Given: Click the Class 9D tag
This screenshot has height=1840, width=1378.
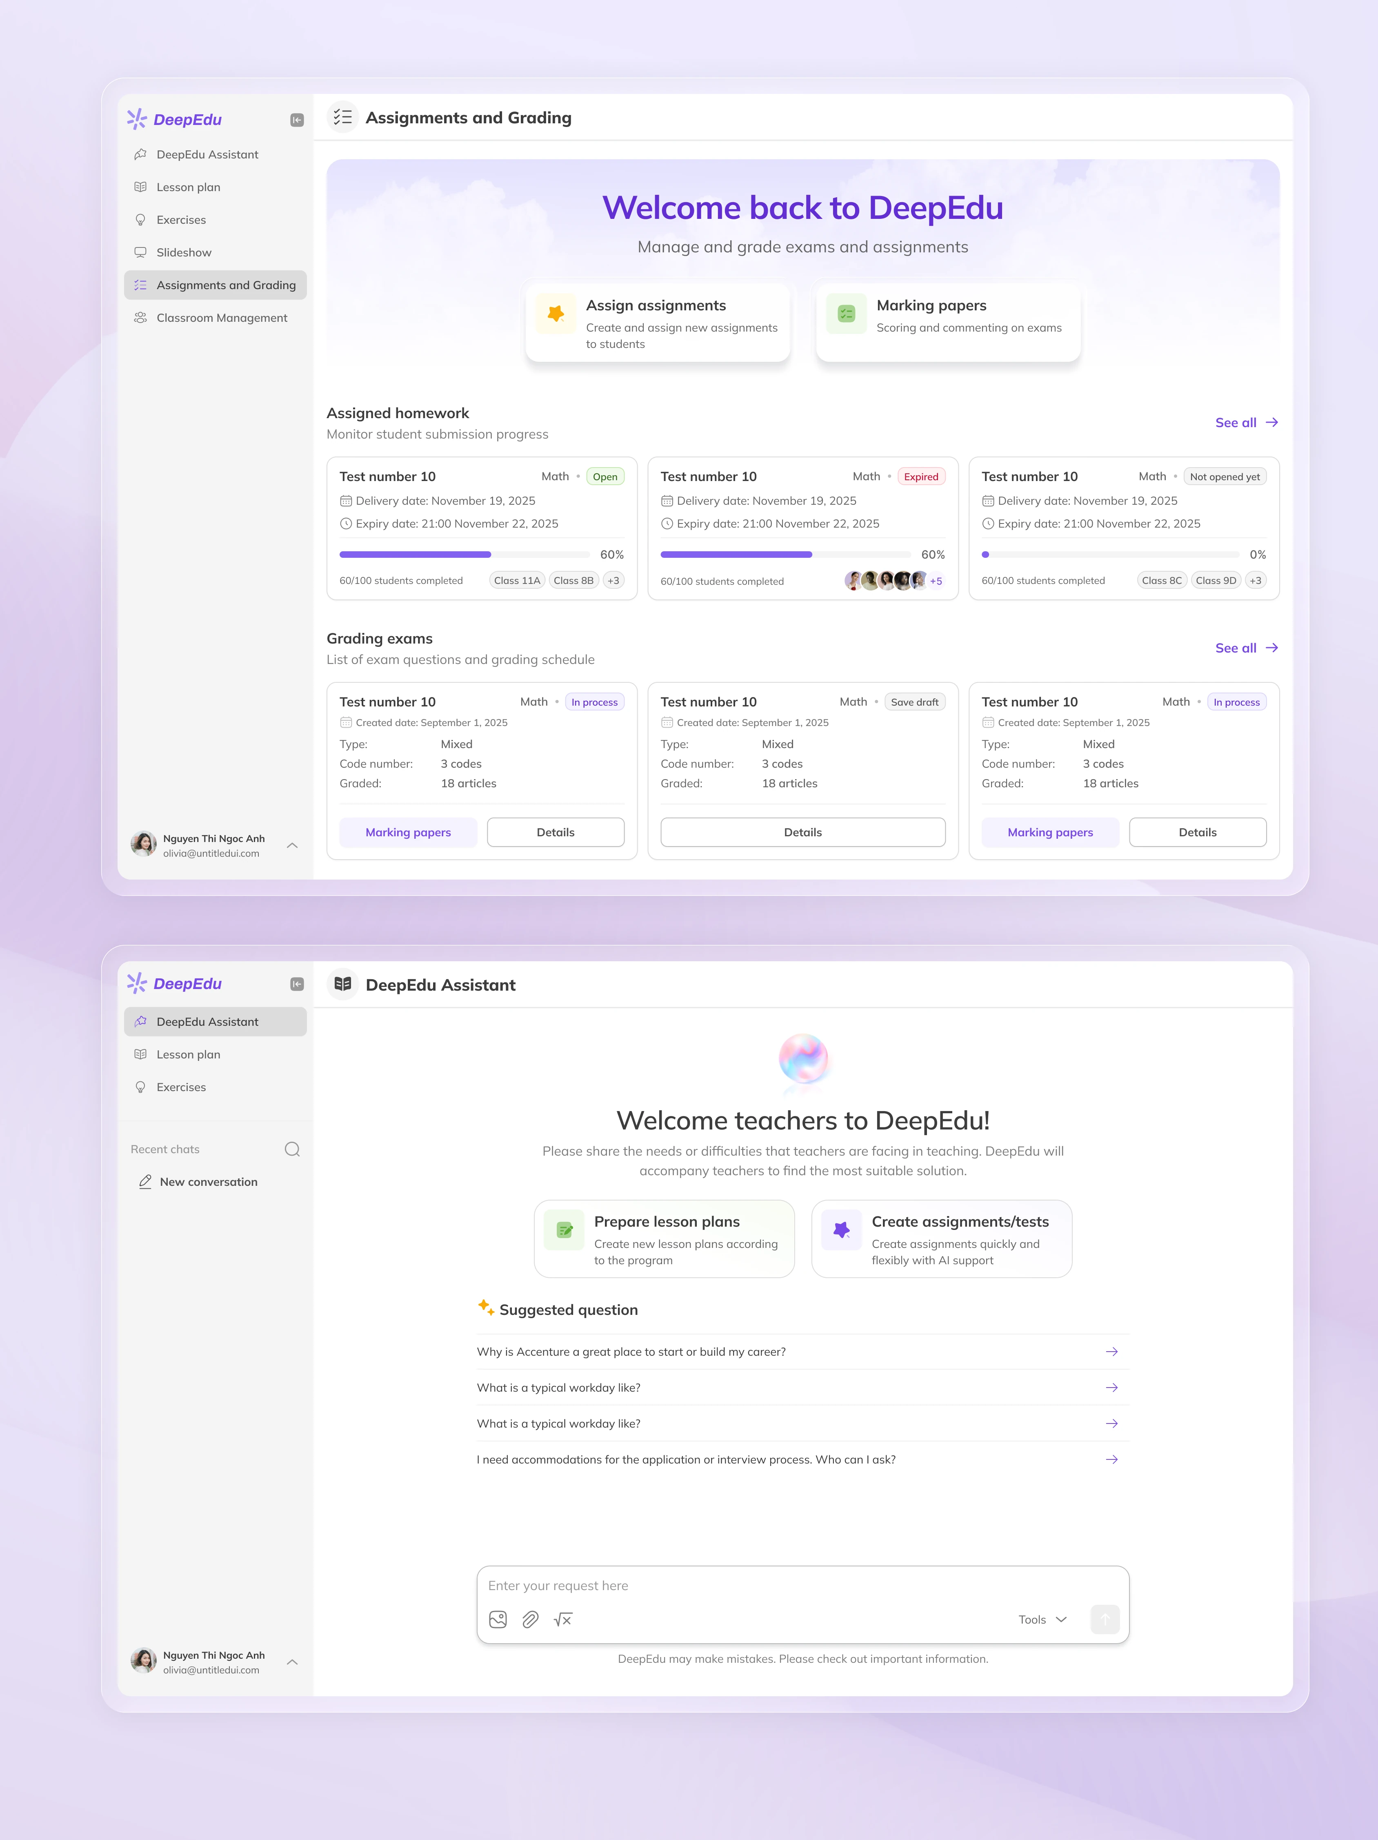Looking at the screenshot, I should [1216, 581].
